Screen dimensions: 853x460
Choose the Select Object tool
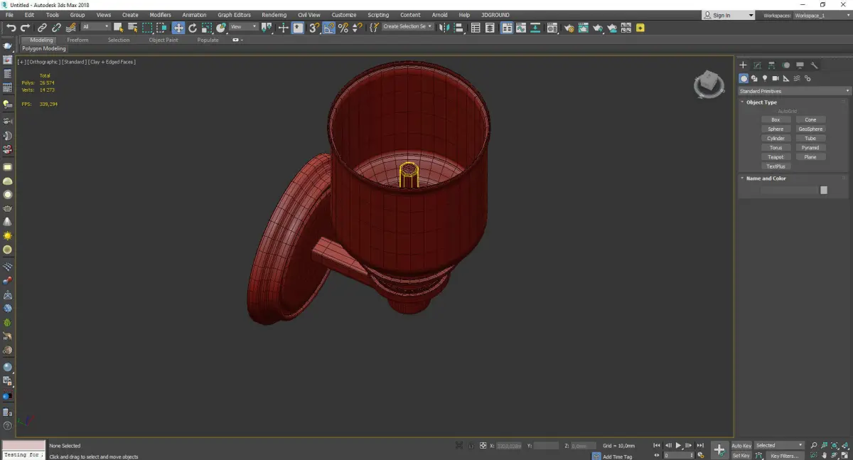coord(118,28)
